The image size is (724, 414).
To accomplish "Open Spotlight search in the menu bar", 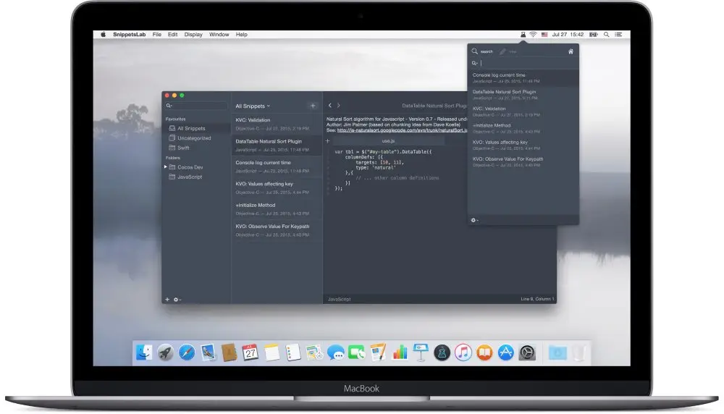I will [606, 35].
